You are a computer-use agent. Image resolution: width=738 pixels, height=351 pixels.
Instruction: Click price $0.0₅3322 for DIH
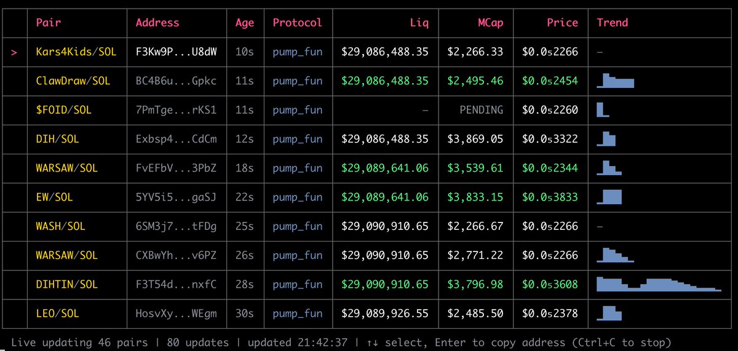pyautogui.click(x=550, y=139)
